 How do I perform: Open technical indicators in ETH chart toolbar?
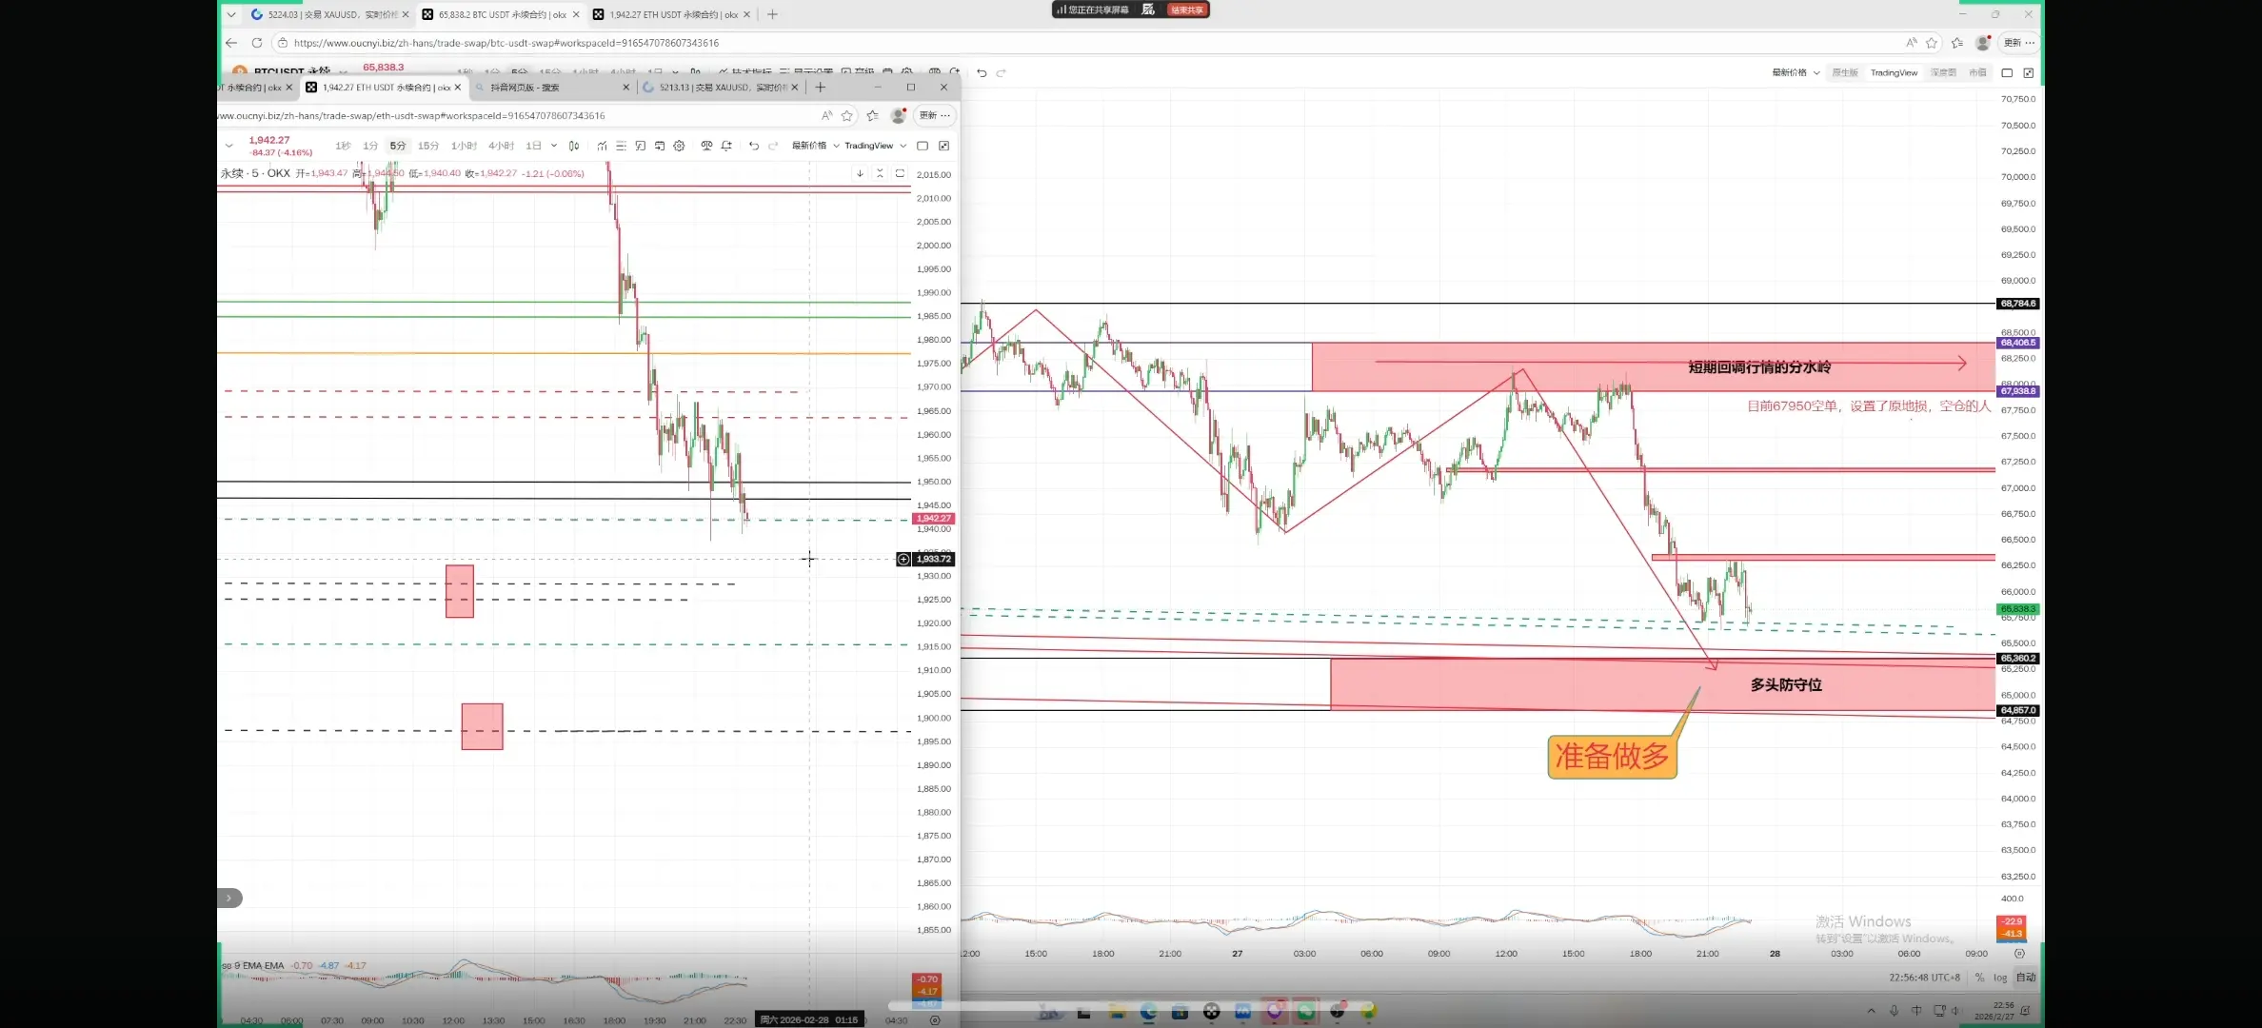(602, 146)
